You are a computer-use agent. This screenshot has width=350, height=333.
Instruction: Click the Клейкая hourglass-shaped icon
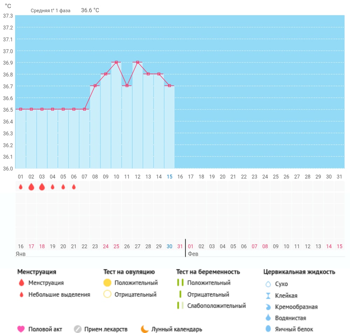click(x=268, y=296)
